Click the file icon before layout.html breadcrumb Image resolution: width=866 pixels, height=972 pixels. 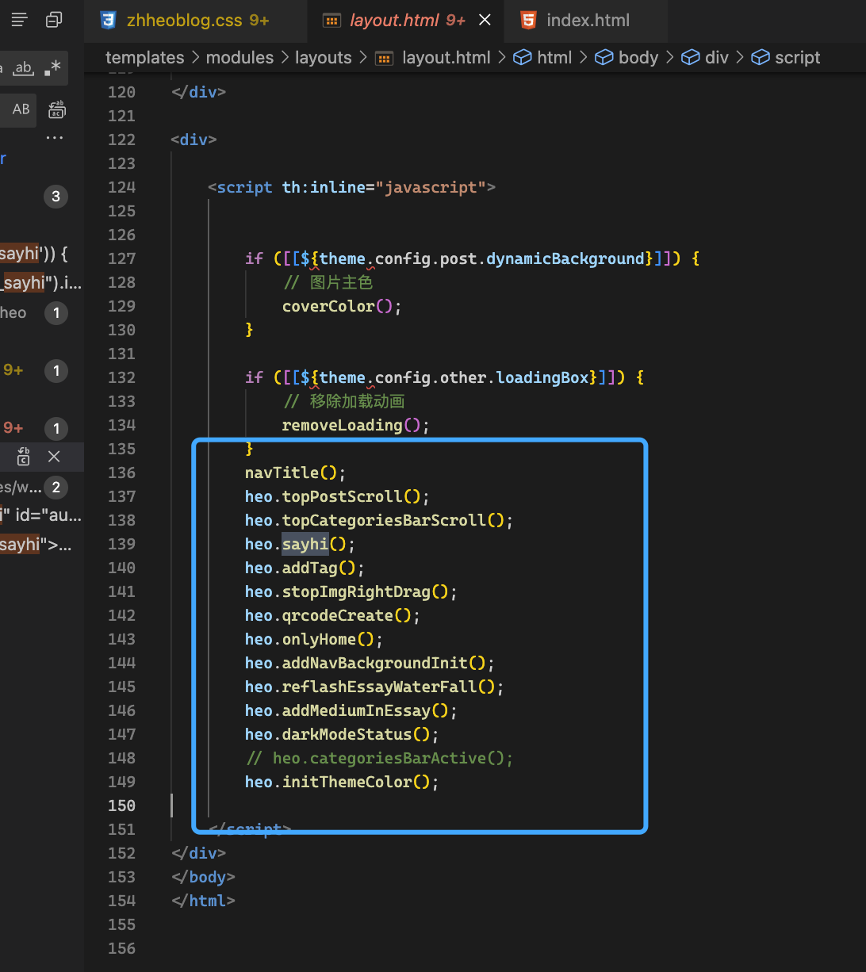384,58
